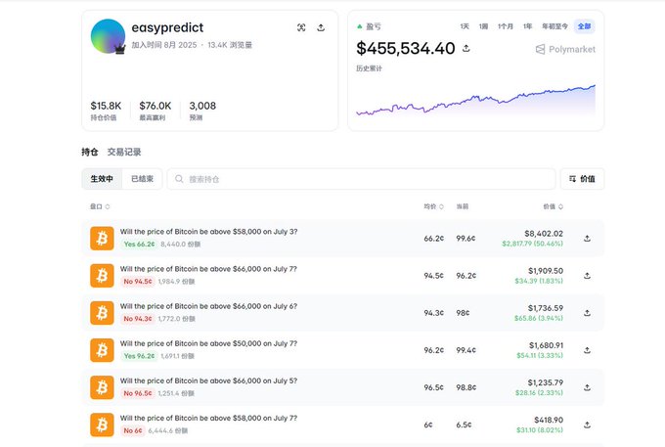Click Bitcoin icon for $50,000 July 7 market
The height and width of the screenshot is (447, 665).
[102, 350]
